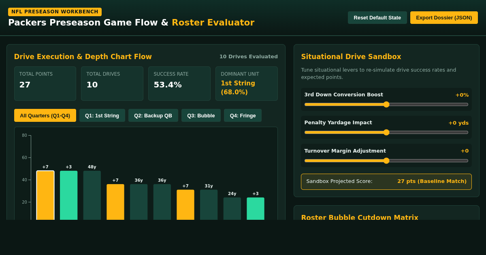Viewport: 486px width, 255px height.
Task: Click NFL Preseason Workbench badge
Action: point(55,12)
